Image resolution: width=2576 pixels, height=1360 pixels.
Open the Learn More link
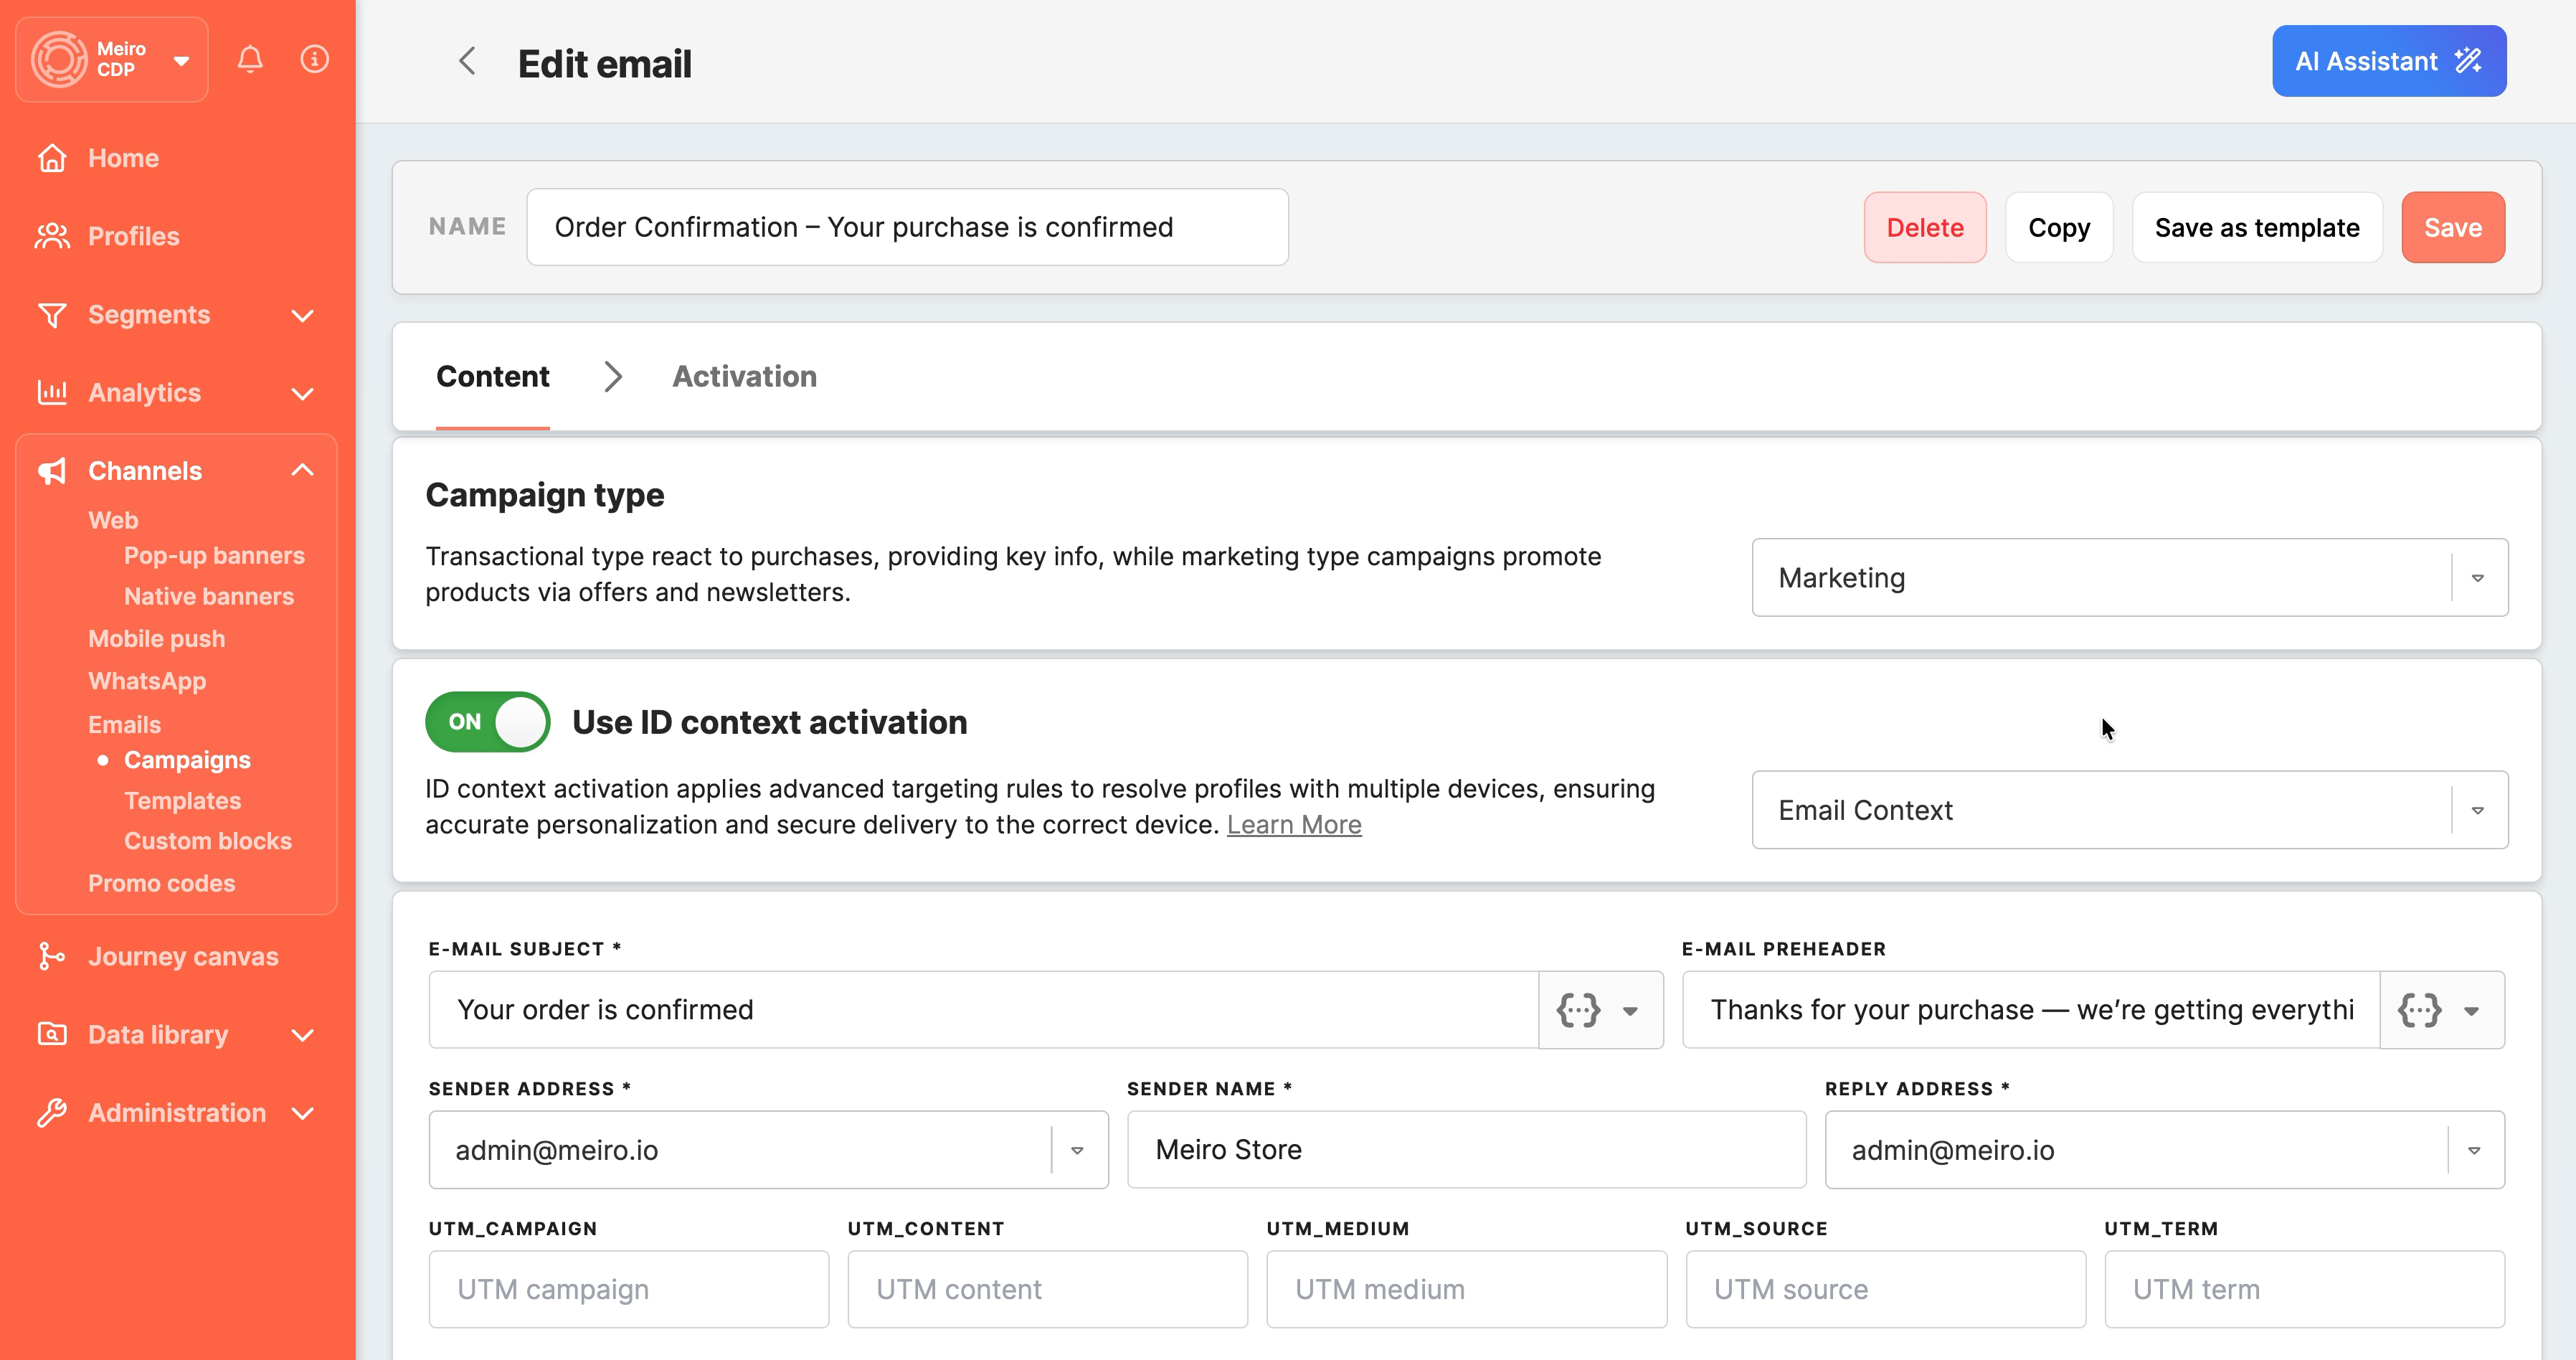(x=1294, y=824)
